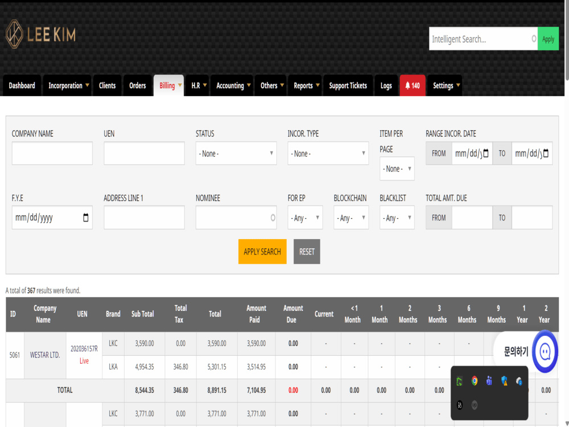
Task: Click the Amount Paid column header
Action: coord(256,314)
